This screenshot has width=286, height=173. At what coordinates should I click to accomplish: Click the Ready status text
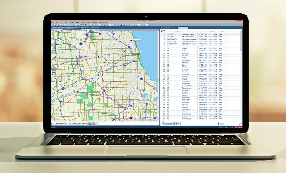[53, 127]
